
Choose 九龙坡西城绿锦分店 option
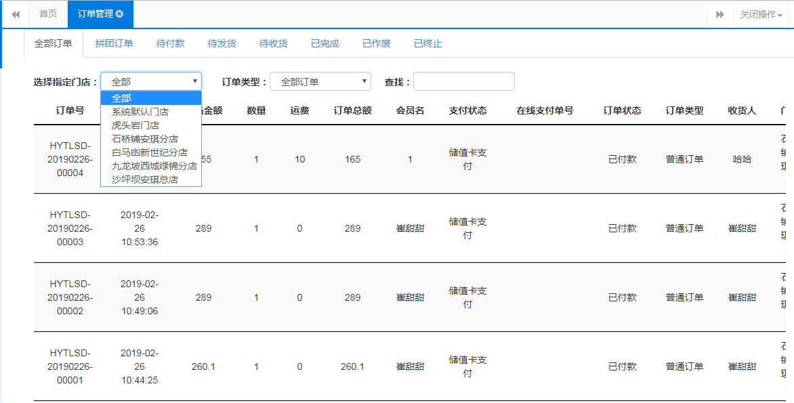(151, 166)
